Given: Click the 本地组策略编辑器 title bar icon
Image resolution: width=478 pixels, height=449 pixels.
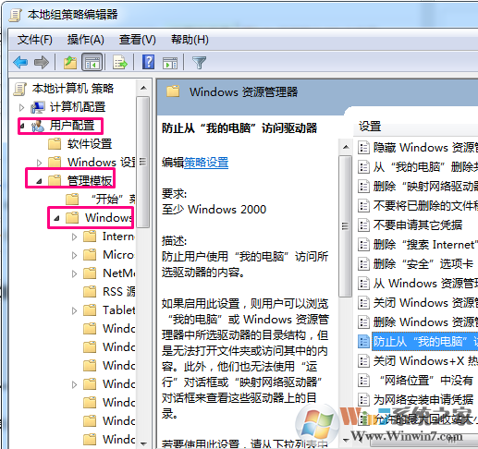Looking at the screenshot, I should [16, 15].
